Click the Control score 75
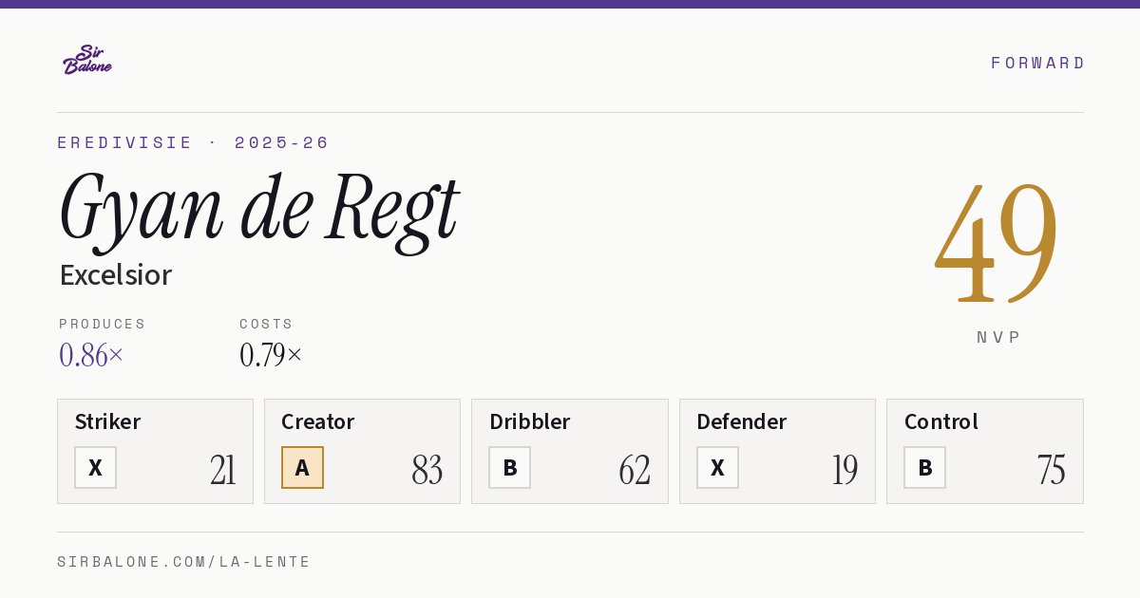 (x=1051, y=470)
